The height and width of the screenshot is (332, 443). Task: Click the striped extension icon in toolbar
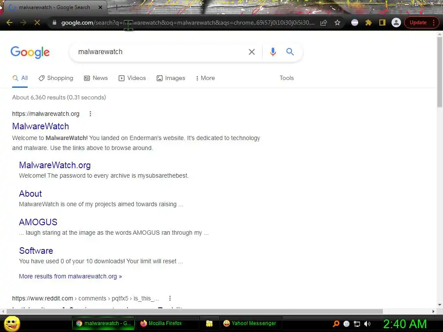click(x=355, y=22)
